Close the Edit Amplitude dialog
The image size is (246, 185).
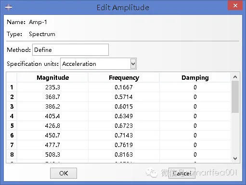coord(235,5)
